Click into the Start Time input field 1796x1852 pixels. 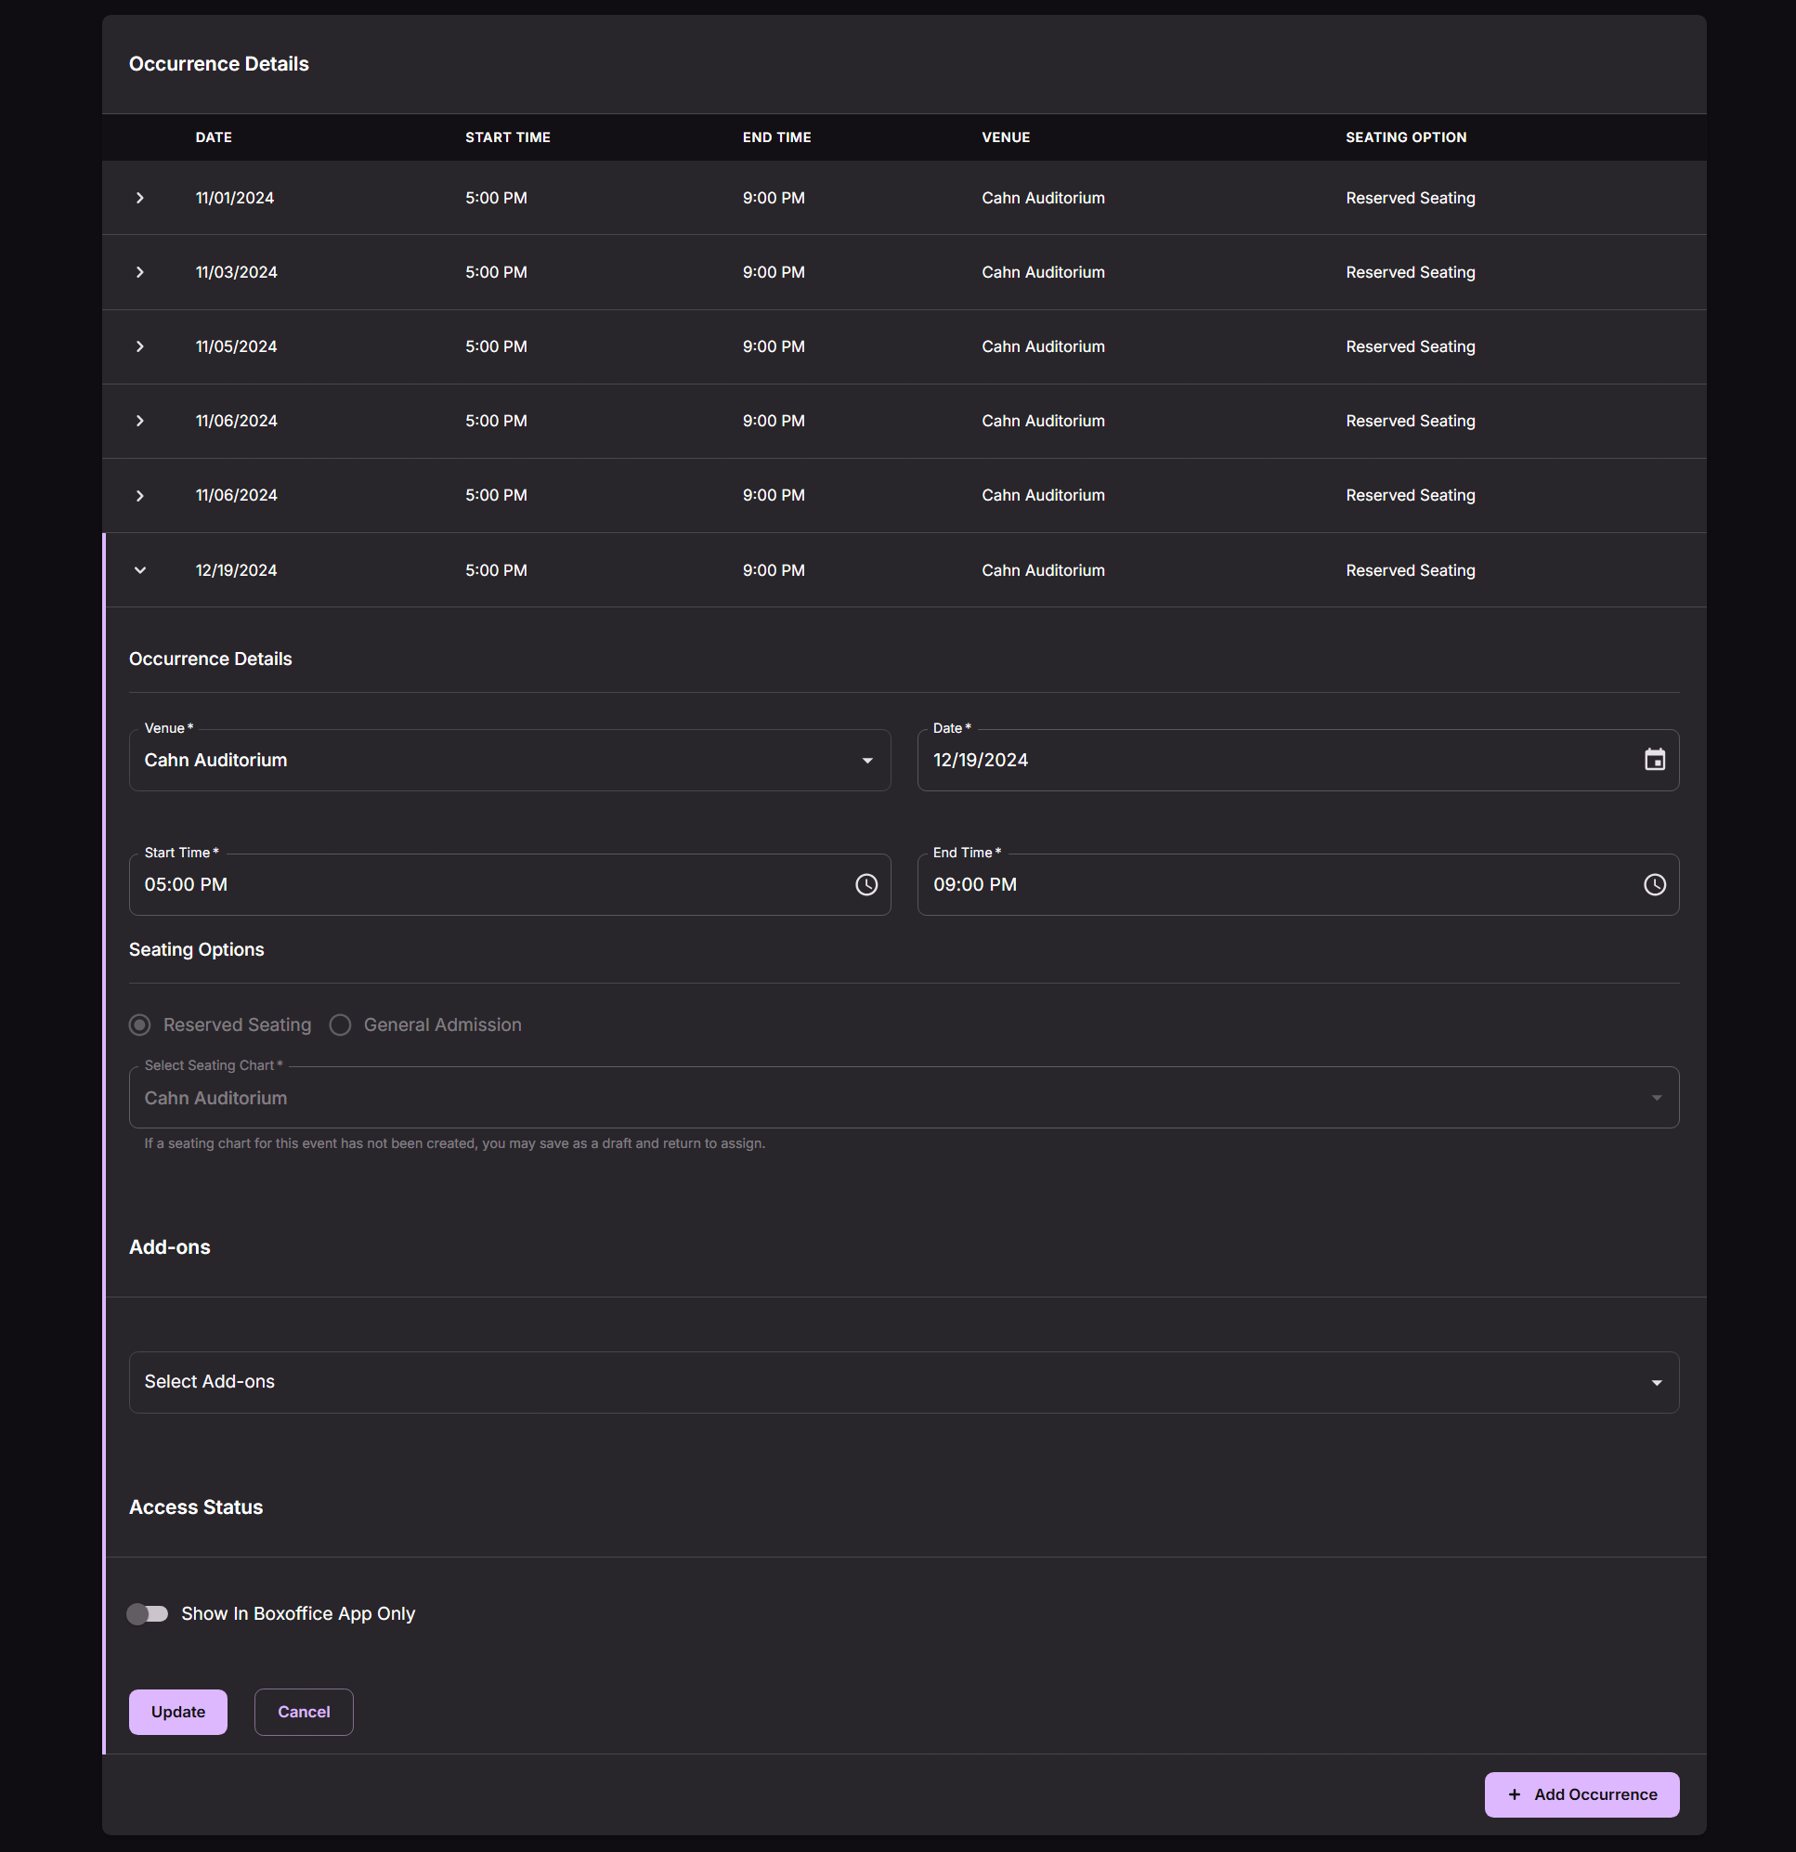491,884
